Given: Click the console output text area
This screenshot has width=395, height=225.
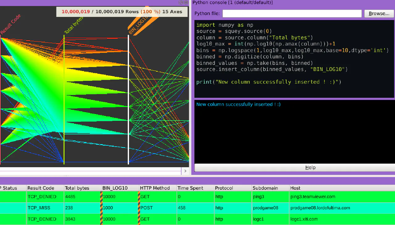Looking at the screenshot, I should 294,132.
